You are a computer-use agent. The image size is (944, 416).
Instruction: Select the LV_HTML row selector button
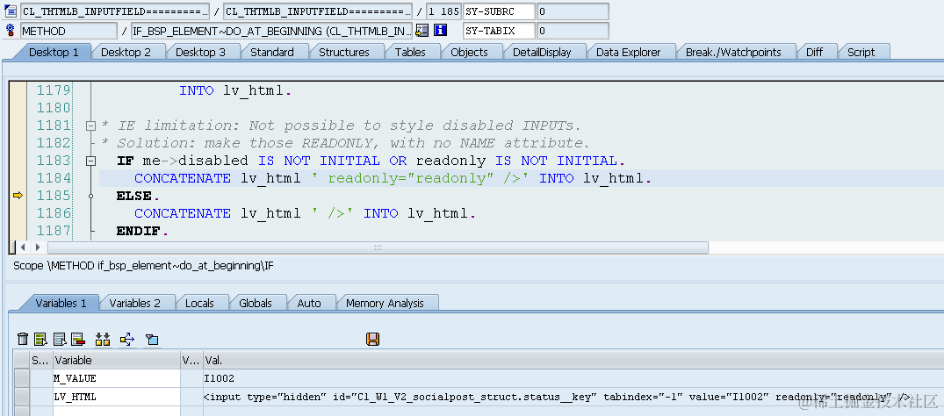click(22, 397)
